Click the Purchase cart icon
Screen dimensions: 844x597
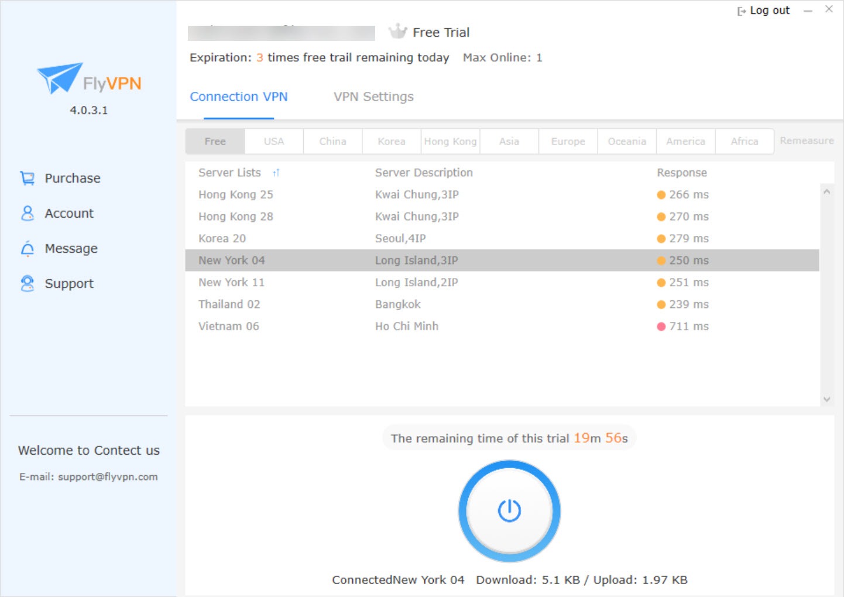coord(28,178)
